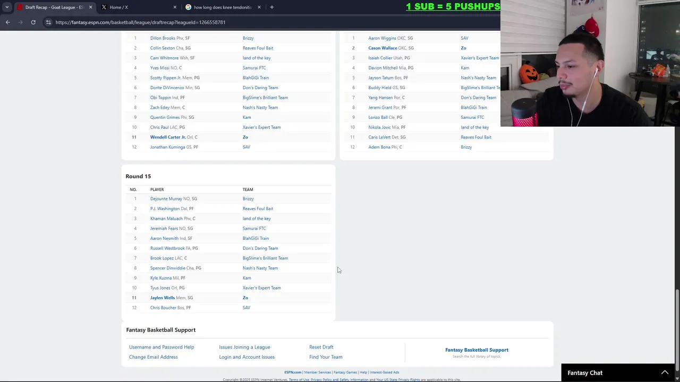Open a new browser tab with the plus icon

271,7
